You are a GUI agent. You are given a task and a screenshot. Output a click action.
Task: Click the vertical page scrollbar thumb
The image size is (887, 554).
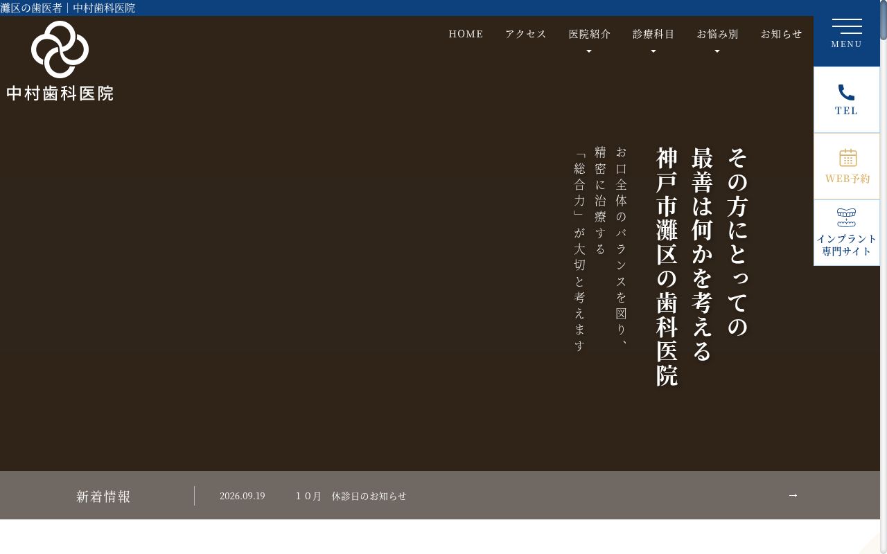[884, 21]
